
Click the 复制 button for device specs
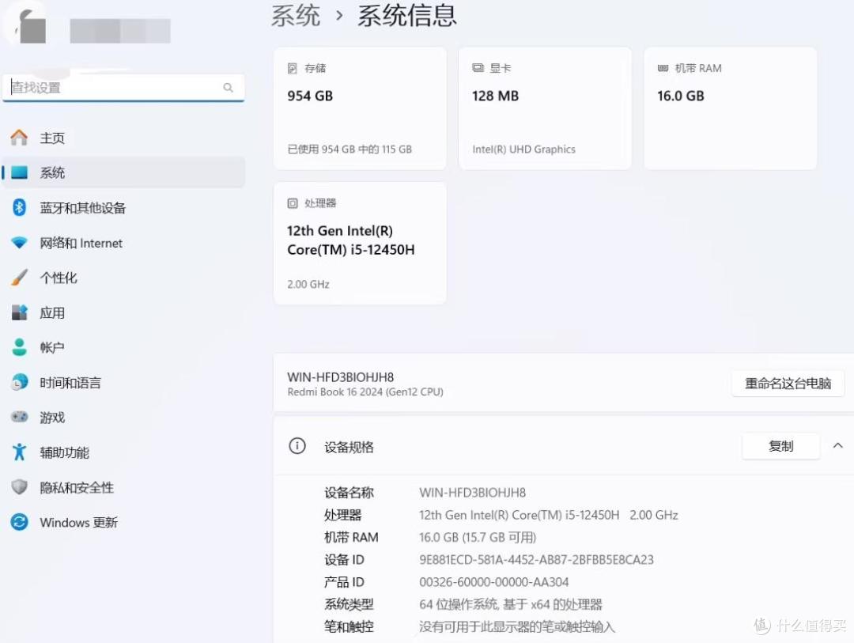(781, 446)
